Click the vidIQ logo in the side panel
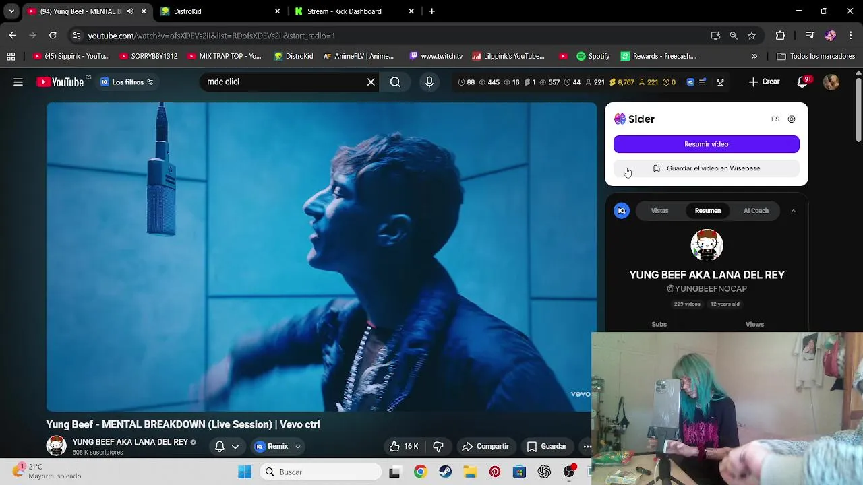The height and width of the screenshot is (485, 863). coord(622,211)
